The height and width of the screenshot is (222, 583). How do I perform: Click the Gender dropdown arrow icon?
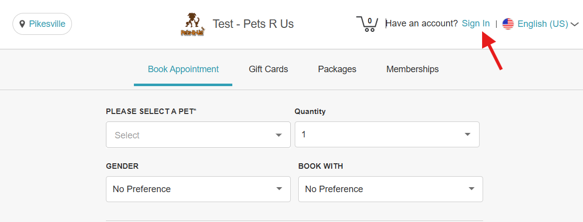279,189
